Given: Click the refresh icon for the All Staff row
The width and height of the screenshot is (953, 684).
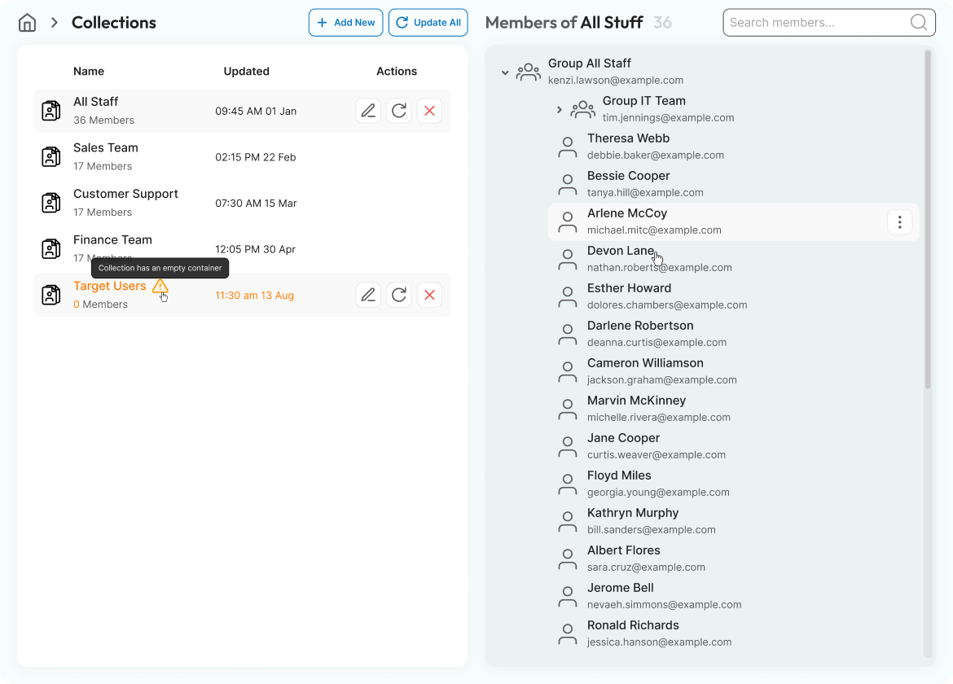Looking at the screenshot, I should click(398, 110).
